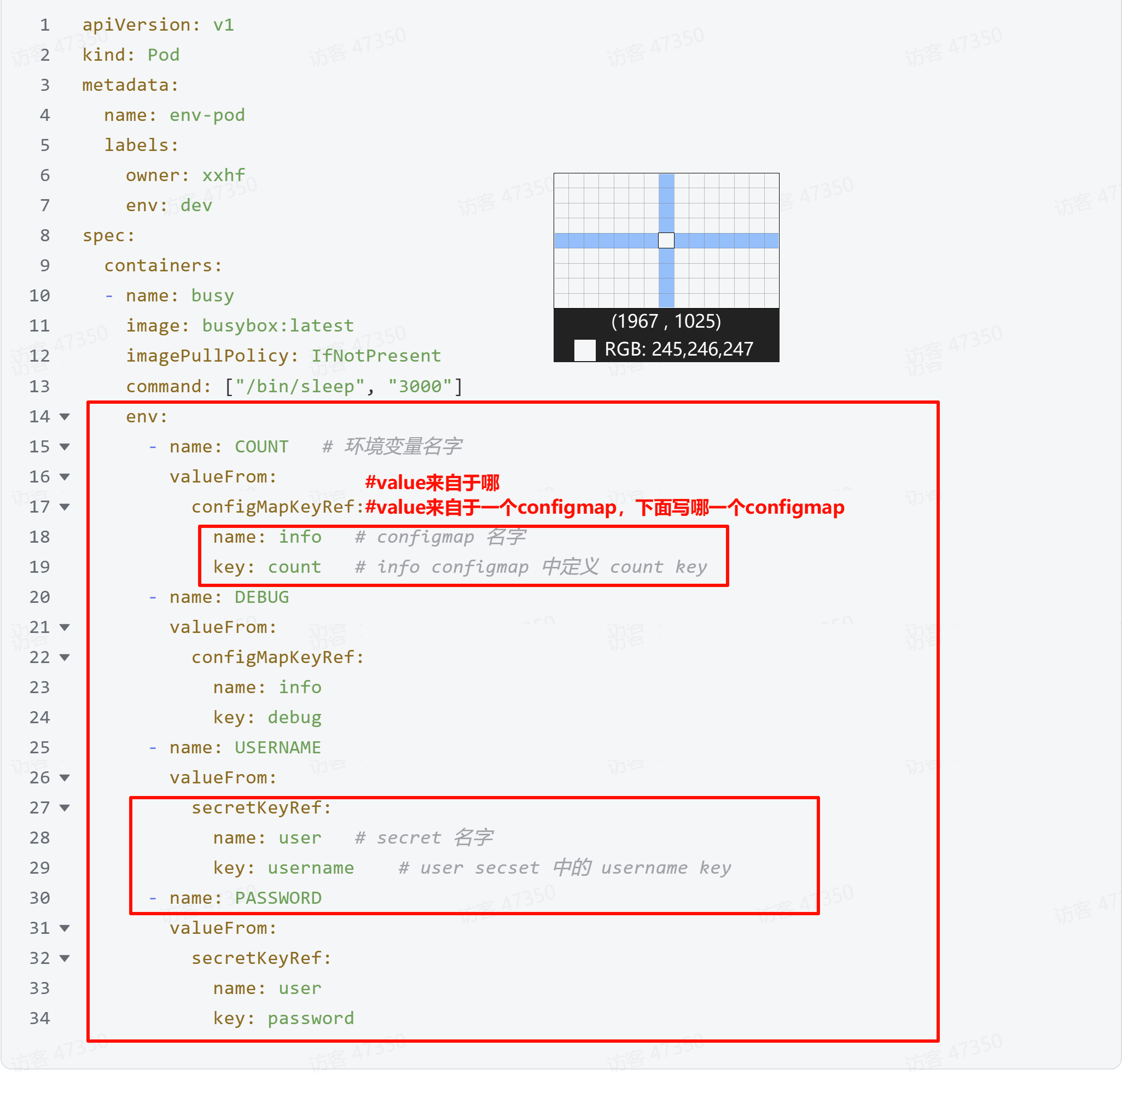Collapse valueFrom arrow at line 26

tap(65, 778)
